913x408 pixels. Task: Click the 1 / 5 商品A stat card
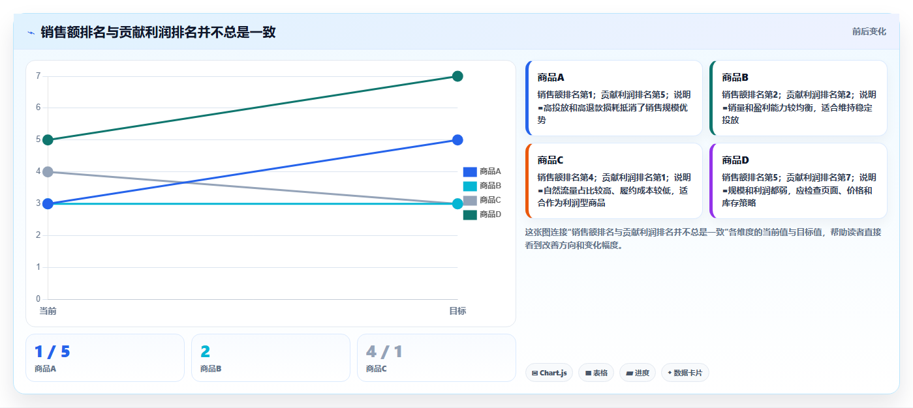click(x=105, y=358)
